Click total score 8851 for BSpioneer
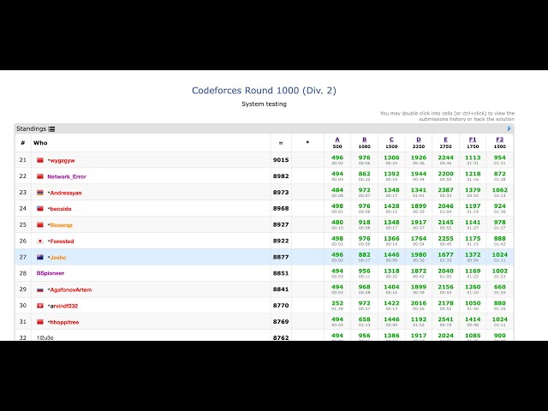The width and height of the screenshot is (548, 411). click(281, 273)
